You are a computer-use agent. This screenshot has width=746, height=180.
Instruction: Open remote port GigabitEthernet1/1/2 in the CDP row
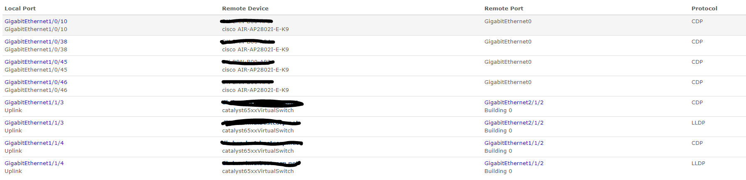click(514, 143)
